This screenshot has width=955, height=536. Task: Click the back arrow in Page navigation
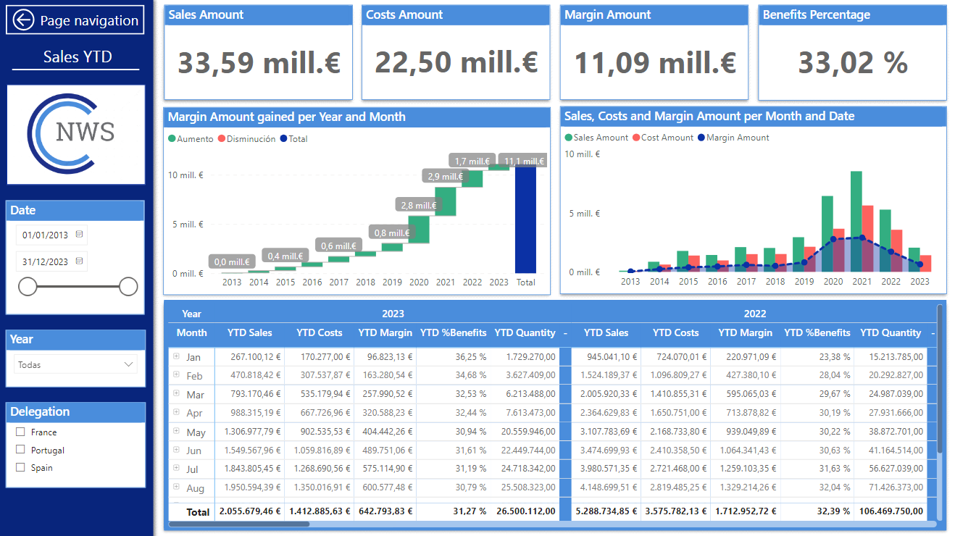pyautogui.click(x=24, y=20)
